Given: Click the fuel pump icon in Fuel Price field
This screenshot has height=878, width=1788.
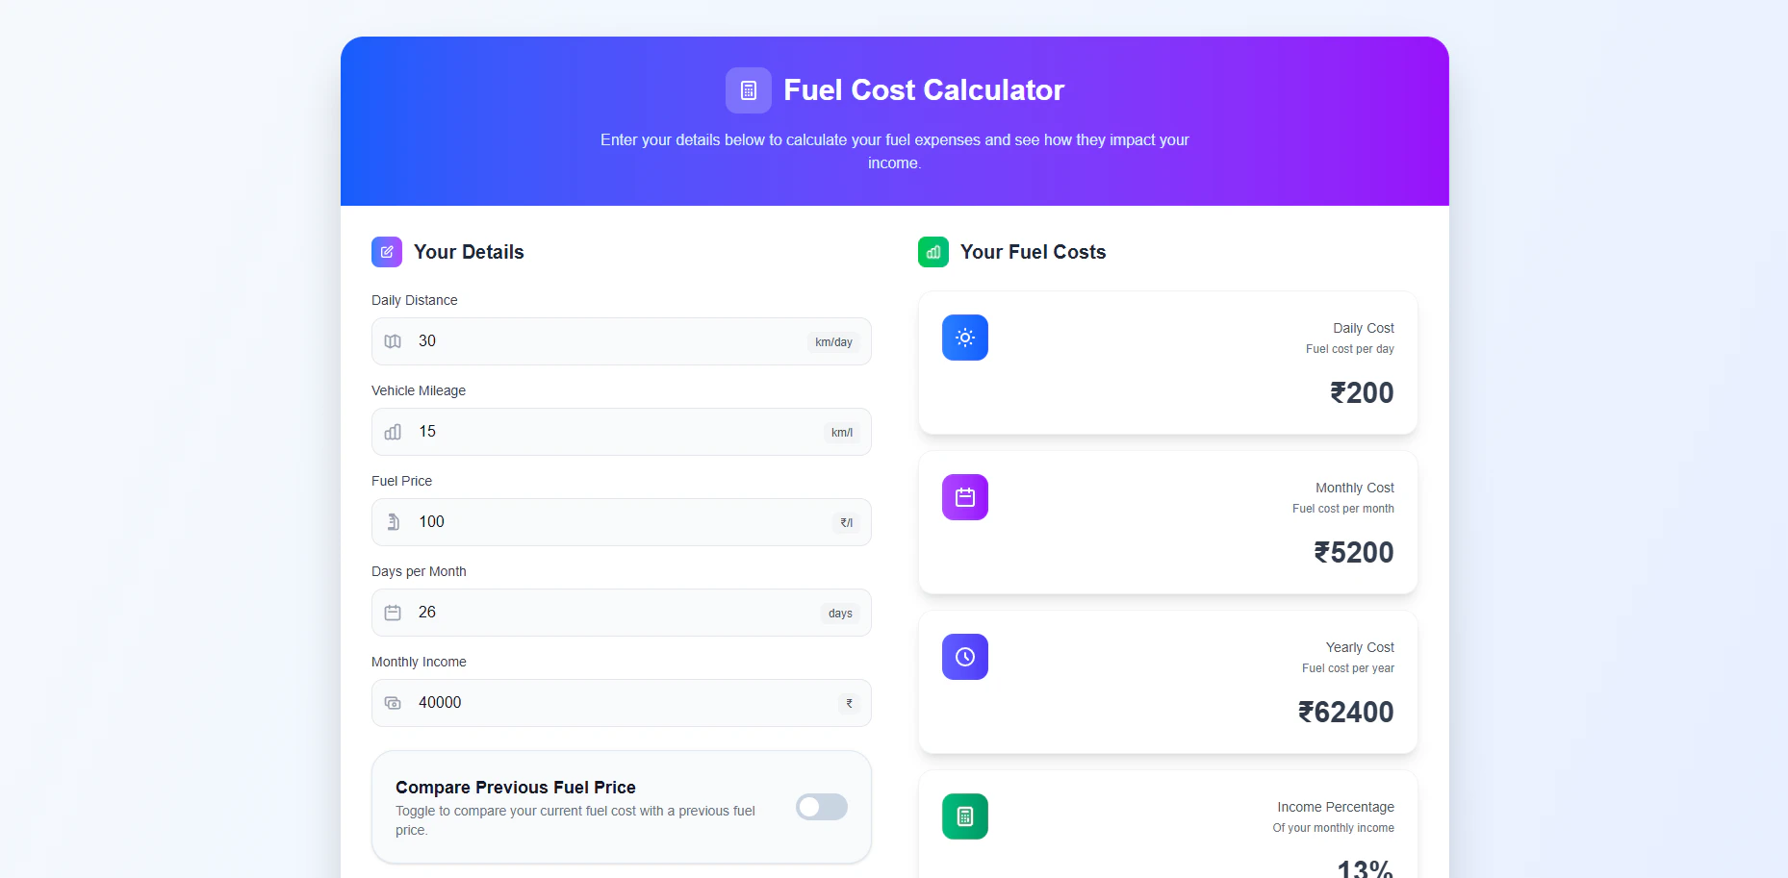Looking at the screenshot, I should click(x=393, y=521).
